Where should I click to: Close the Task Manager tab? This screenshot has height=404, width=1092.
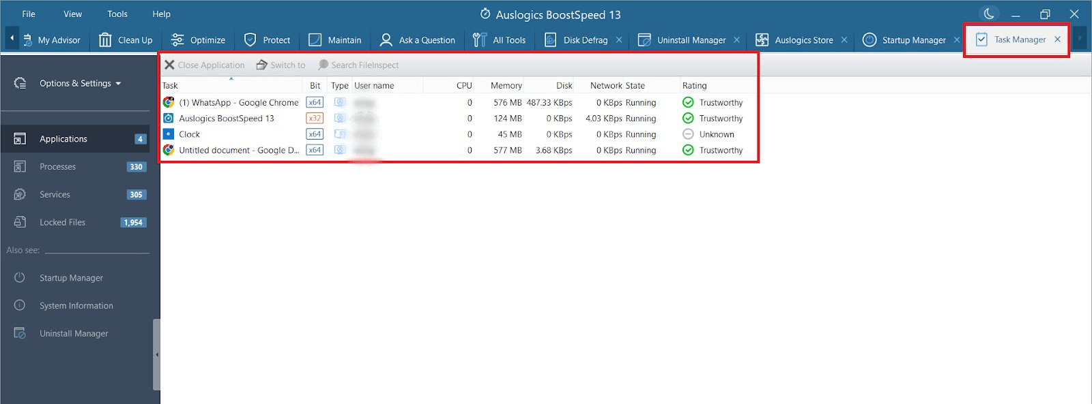tap(1057, 40)
